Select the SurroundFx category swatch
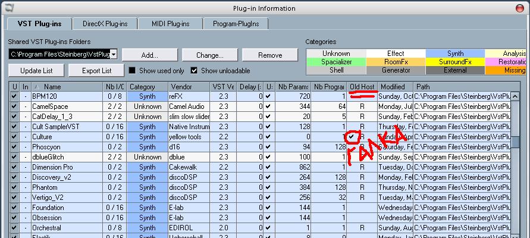Screen dimensions: 530x238 (455, 62)
